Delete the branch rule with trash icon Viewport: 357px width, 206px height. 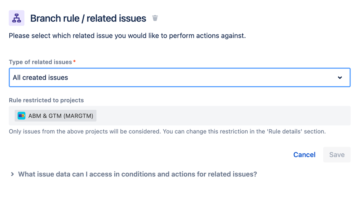155,18
